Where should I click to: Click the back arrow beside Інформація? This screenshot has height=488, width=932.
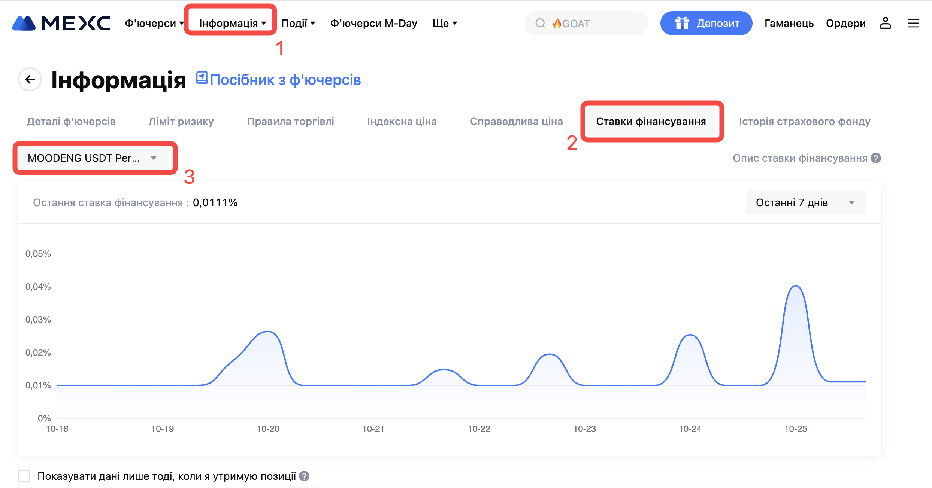click(30, 79)
